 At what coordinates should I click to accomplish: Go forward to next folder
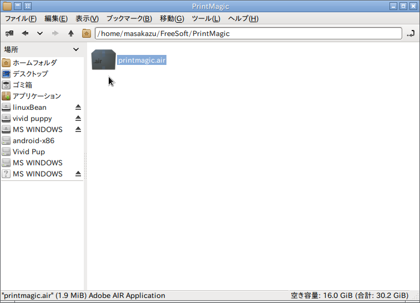point(55,33)
